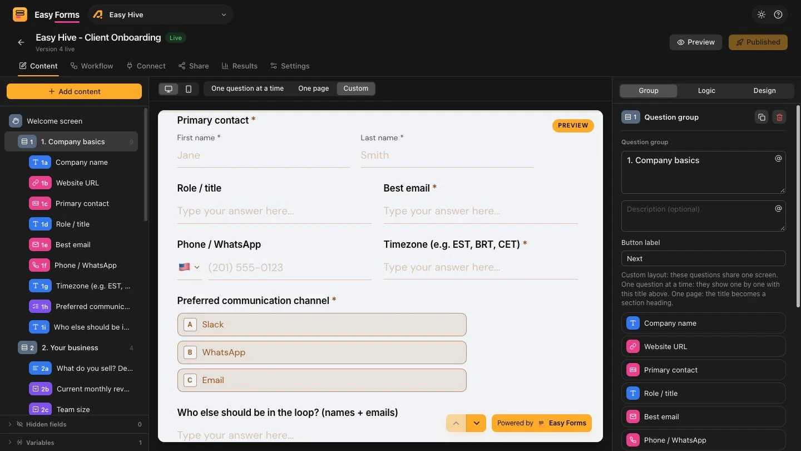The image size is (801, 451).
Task: Open the help question mark icon
Action: [x=778, y=14]
